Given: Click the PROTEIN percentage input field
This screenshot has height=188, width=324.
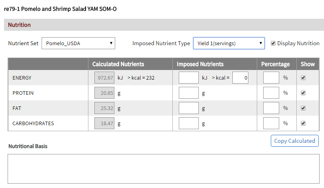Looking at the screenshot, I should tap(271, 93).
